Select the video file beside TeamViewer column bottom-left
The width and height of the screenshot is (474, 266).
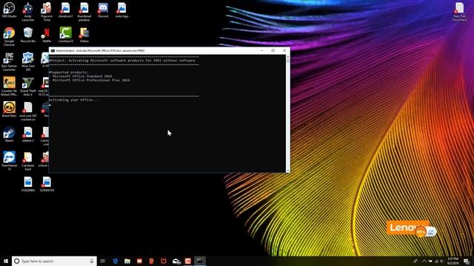[28, 184]
